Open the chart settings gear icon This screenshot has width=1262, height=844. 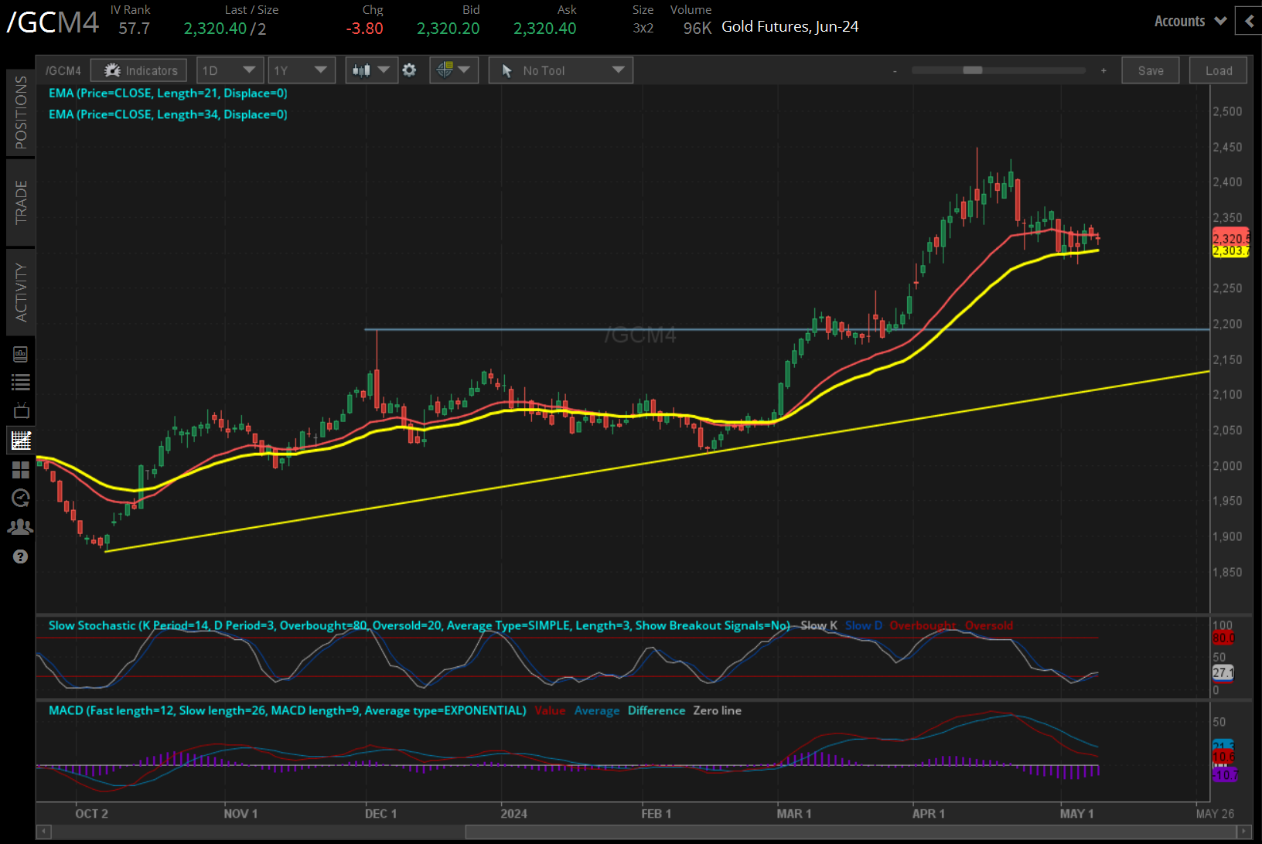(409, 70)
